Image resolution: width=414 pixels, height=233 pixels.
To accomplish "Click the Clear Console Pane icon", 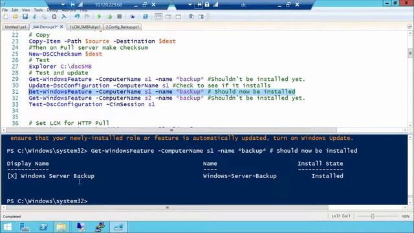I will 64,17.
